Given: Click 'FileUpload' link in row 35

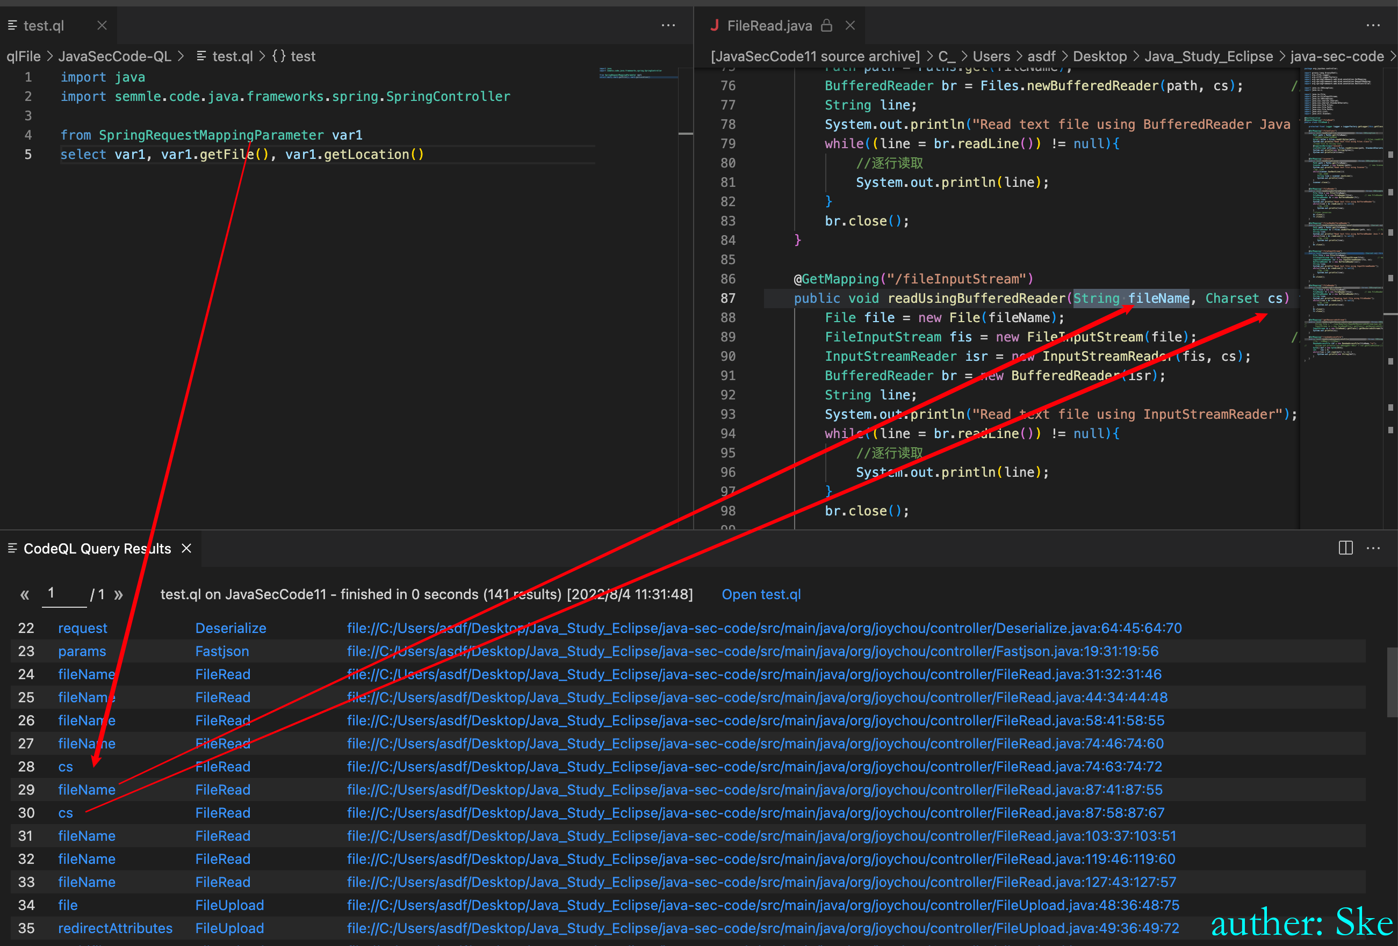Looking at the screenshot, I should pos(229,928).
